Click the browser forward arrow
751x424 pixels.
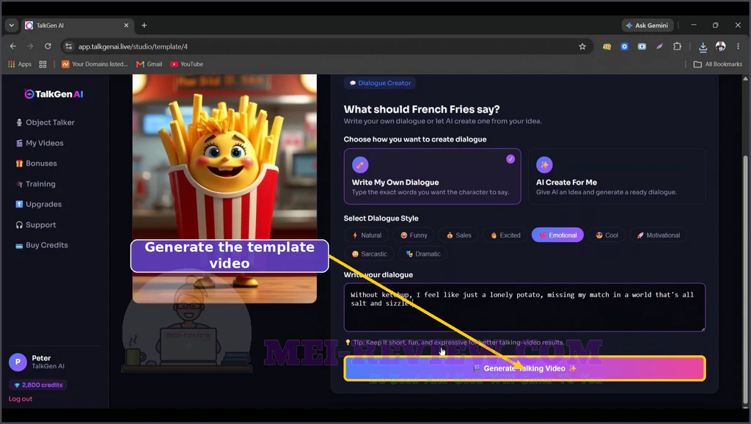pos(30,46)
